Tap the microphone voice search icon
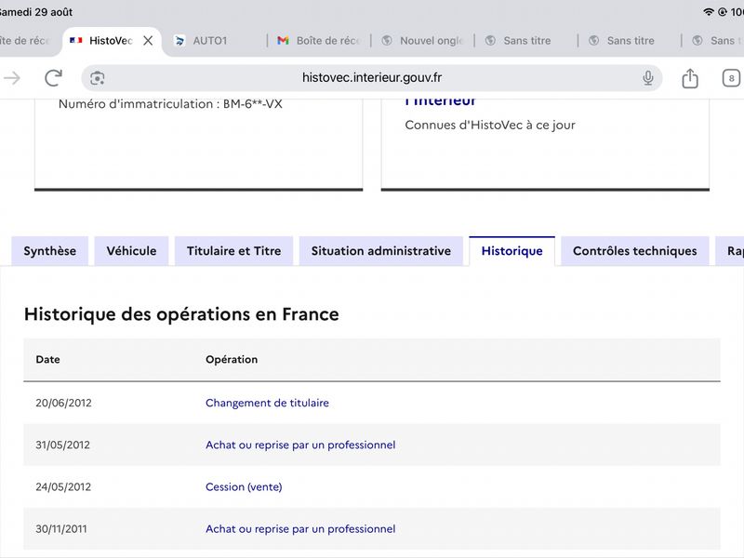 [x=647, y=78]
